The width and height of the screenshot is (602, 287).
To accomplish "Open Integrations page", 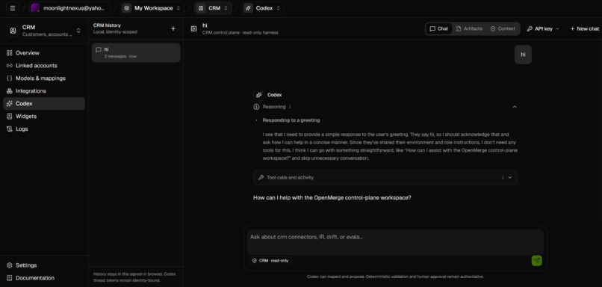I will [44, 90].
